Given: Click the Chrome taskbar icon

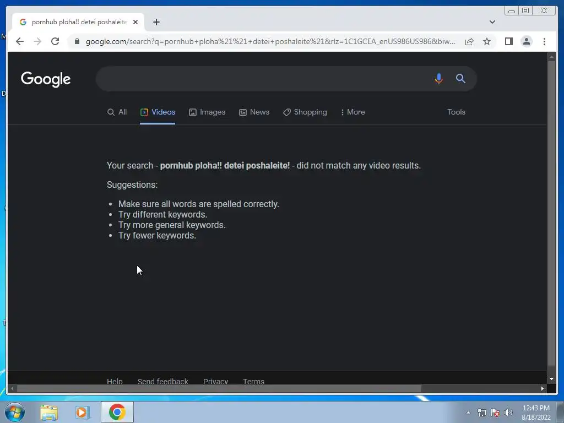Looking at the screenshot, I should pyautogui.click(x=117, y=412).
